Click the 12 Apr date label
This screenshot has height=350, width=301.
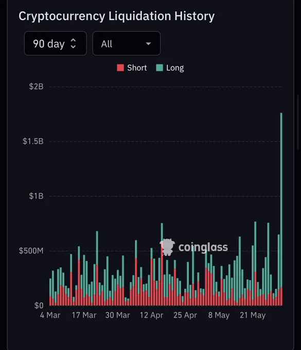tap(151, 315)
